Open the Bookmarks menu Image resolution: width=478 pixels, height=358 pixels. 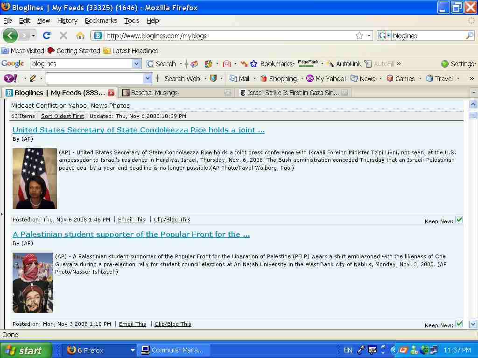coord(101,21)
